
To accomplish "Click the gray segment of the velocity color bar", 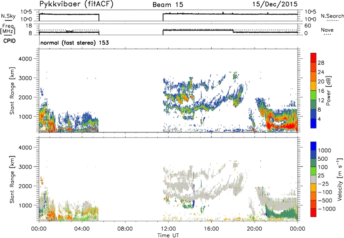I will tap(313, 179).
